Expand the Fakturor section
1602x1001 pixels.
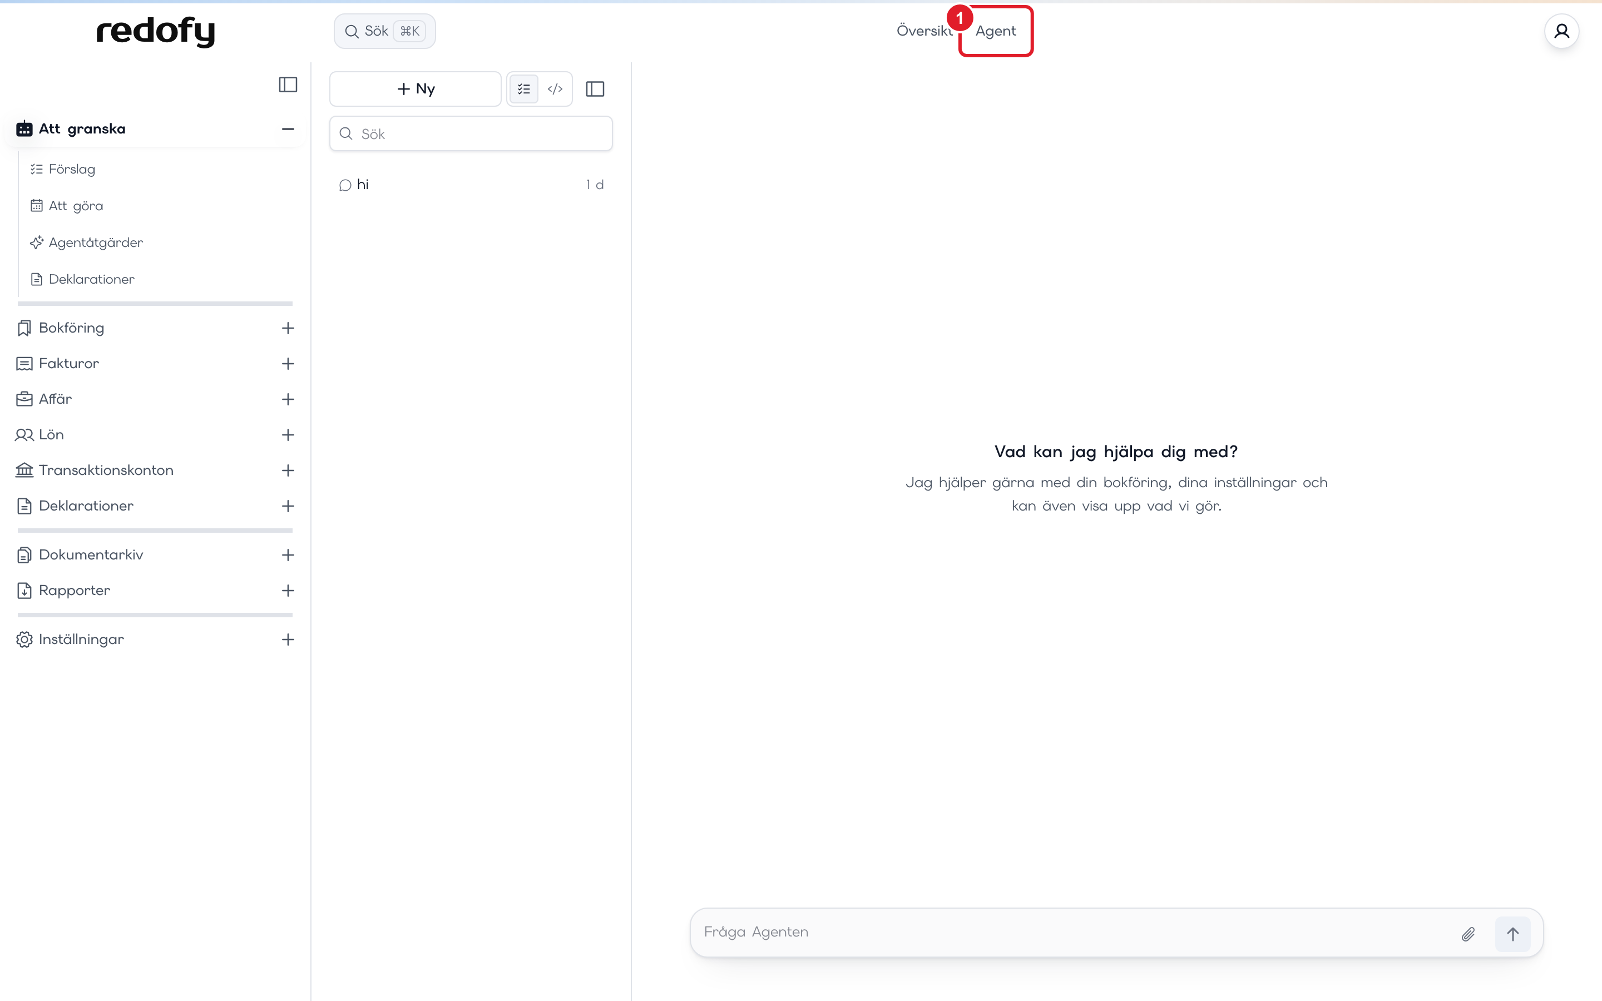[x=288, y=364]
